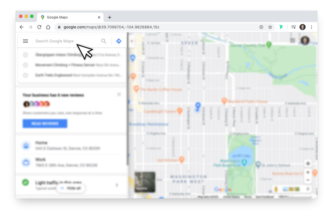Open a new browser tab
Screen dimensions: 333x219
pos(109,17)
